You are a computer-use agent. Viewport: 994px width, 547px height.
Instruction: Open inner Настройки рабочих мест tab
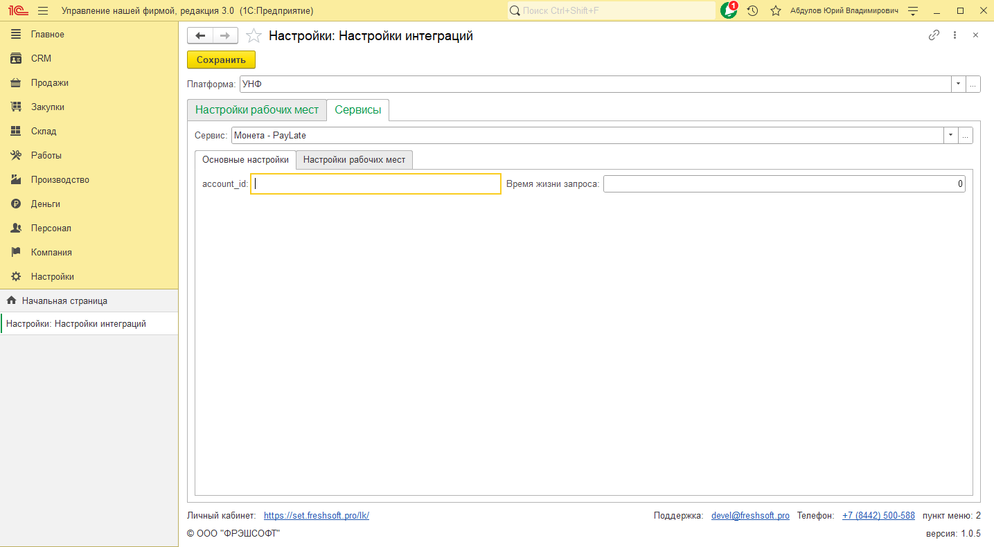(x=354, y=160)
